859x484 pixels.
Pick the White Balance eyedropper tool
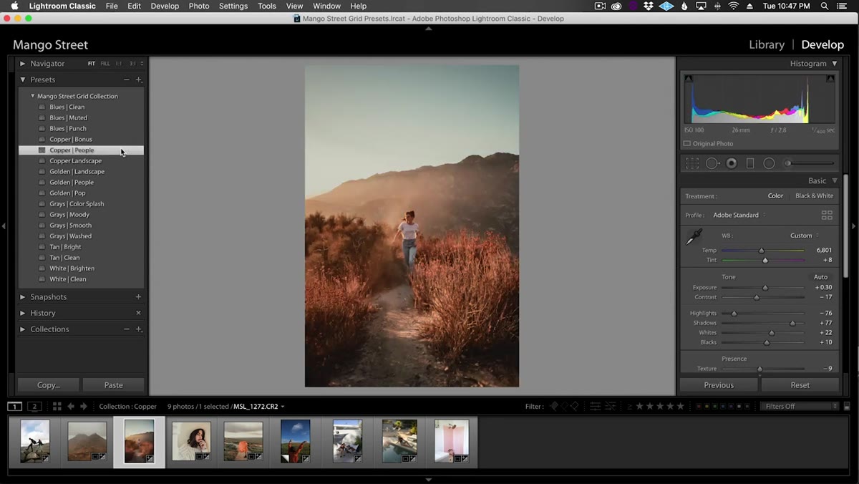coord(694,237)
